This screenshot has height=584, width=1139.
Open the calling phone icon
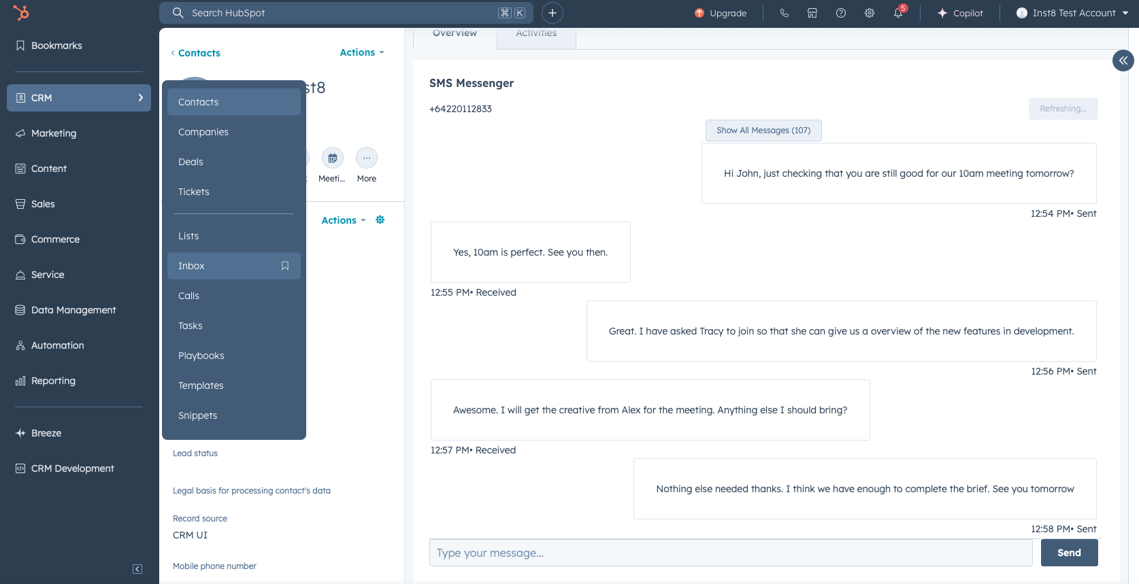(784, 13)
